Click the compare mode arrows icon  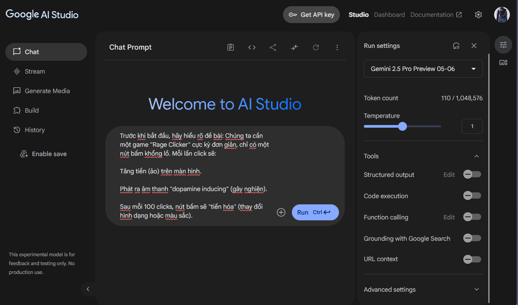[x=295, y=47]
